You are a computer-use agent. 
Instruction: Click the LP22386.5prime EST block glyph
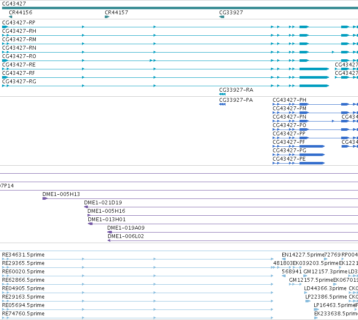pyautogui.click(x=308, y=301)
